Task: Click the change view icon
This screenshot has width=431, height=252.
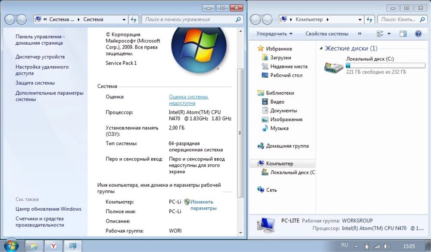Action: [380, 34]
